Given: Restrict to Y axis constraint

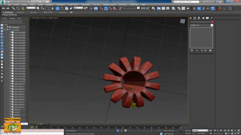Looking at the screenshot, I should 199,8.
